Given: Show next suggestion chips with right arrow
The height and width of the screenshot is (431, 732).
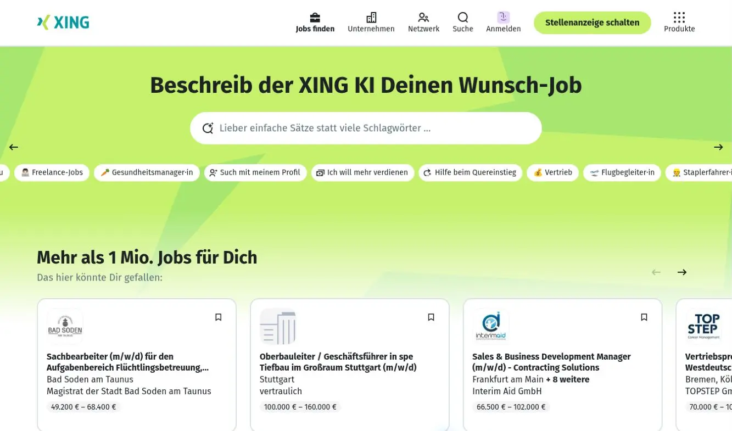Looking at the screenshot, I should point(718,147).
